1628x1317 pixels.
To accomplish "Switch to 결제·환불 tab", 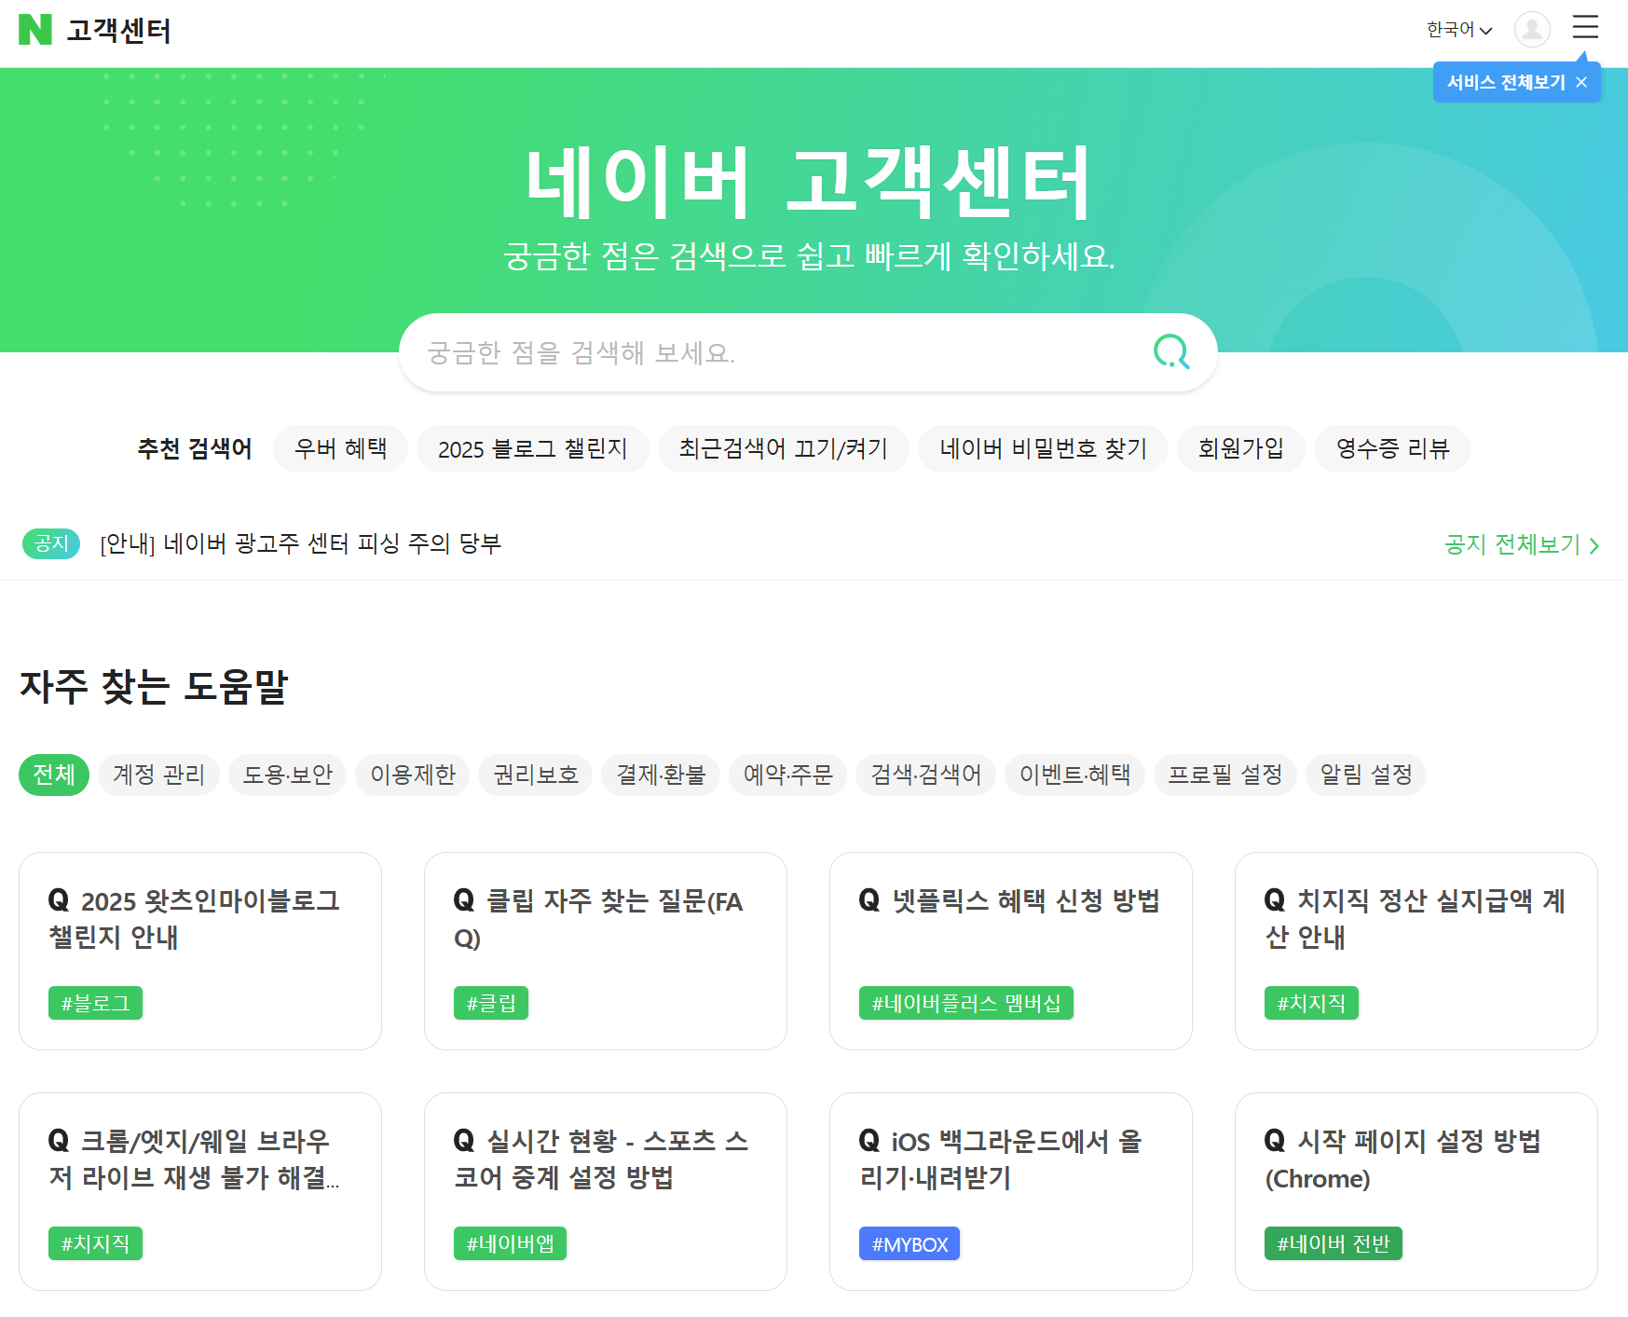I will pos(661,775).
